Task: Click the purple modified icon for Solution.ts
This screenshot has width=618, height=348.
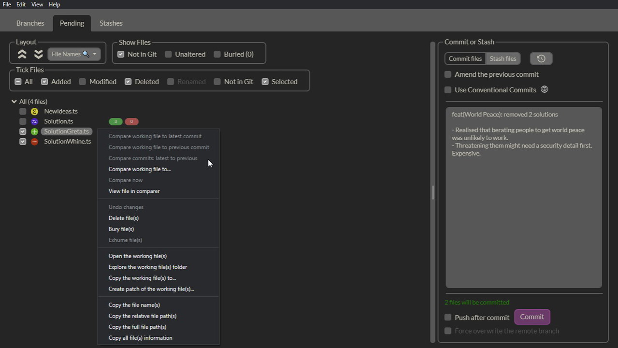Action: tap(34, 121)
